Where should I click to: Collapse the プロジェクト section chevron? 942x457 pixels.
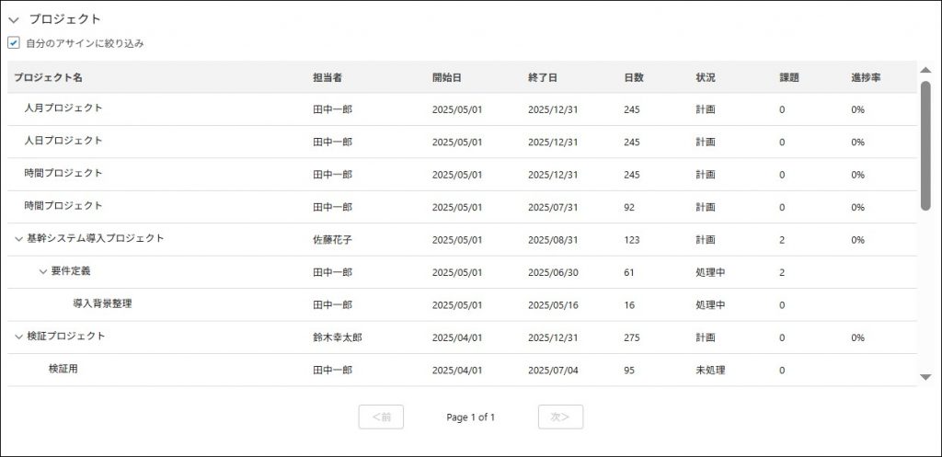pos(14,20)
